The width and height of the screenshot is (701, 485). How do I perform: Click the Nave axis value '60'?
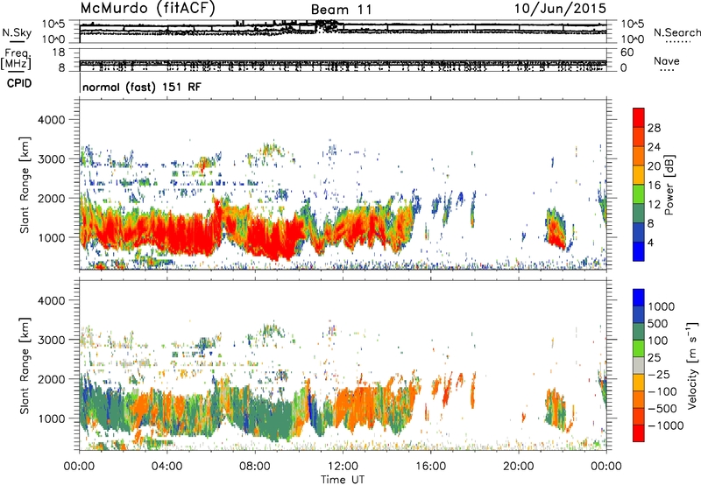[627, 53]
